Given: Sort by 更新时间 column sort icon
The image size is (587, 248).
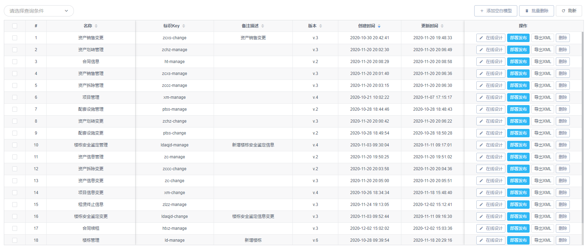Looking at the screenshot, I should [x=442, y=26].
